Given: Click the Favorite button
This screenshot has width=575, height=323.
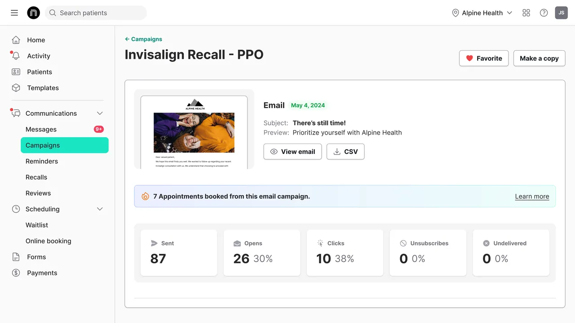Looking at the screenshot, I should pos(484,58).
